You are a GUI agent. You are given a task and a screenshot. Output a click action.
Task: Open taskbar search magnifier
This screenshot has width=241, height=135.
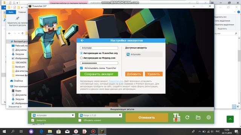[x=13, y=132]
